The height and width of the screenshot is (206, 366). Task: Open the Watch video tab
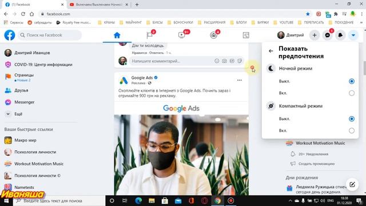click(182, 35)
